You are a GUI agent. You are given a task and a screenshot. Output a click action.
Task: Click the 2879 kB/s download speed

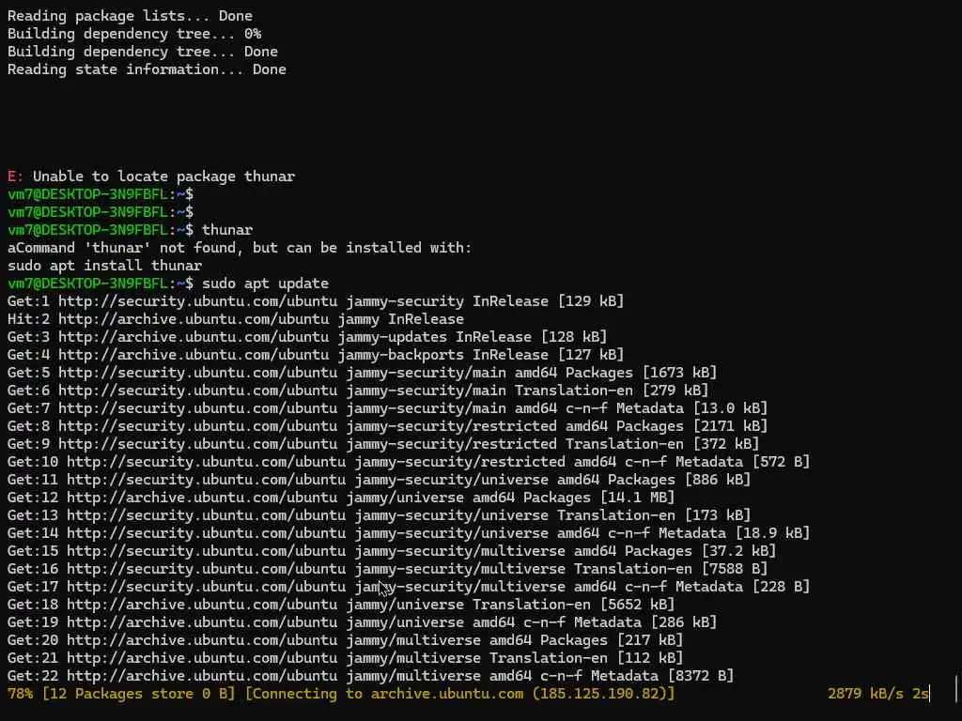click(865, 694)
